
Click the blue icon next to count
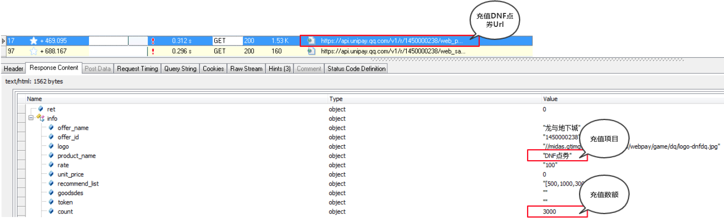(x=51, y=212)
